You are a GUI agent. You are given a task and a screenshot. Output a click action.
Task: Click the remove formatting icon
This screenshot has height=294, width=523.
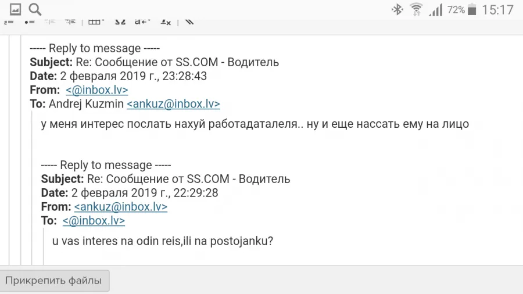click(166, 22)
